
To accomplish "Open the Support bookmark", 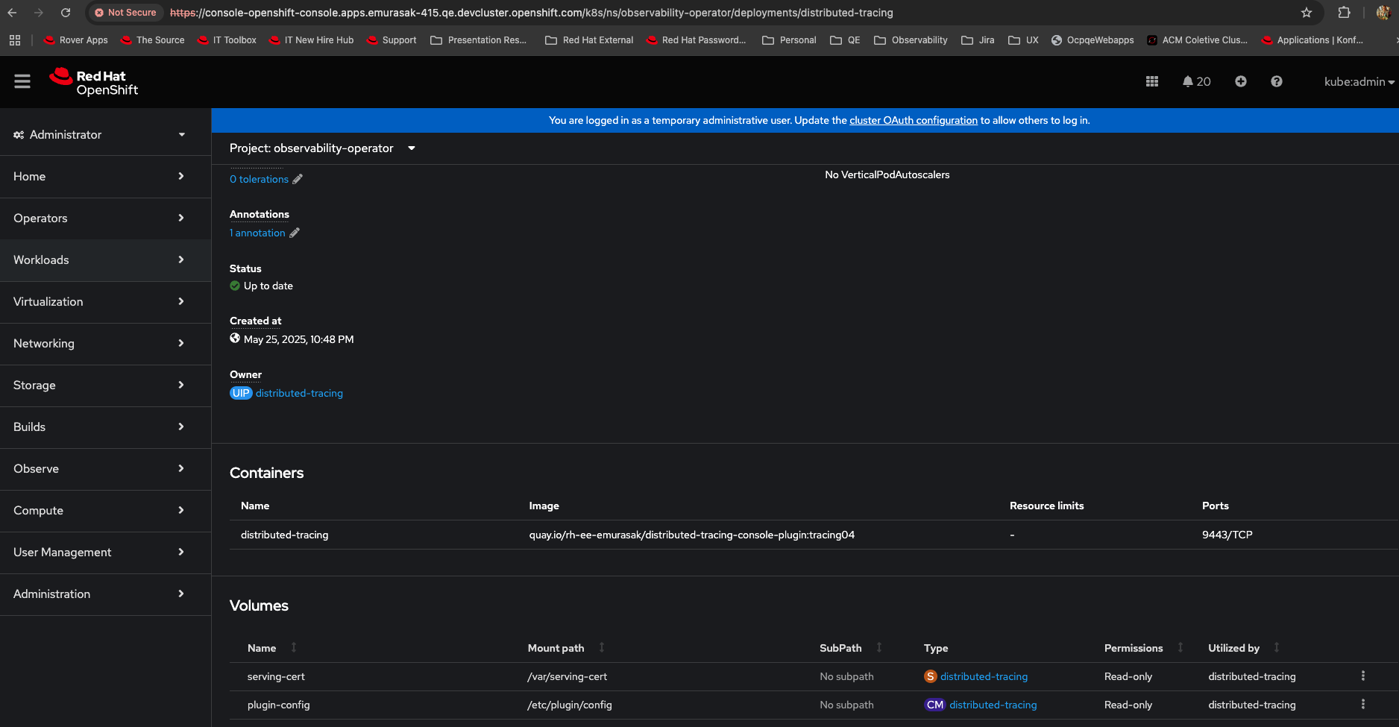I will (392, 40).
